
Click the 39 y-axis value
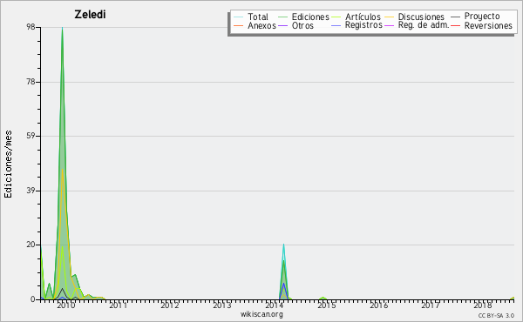point(31,191)
